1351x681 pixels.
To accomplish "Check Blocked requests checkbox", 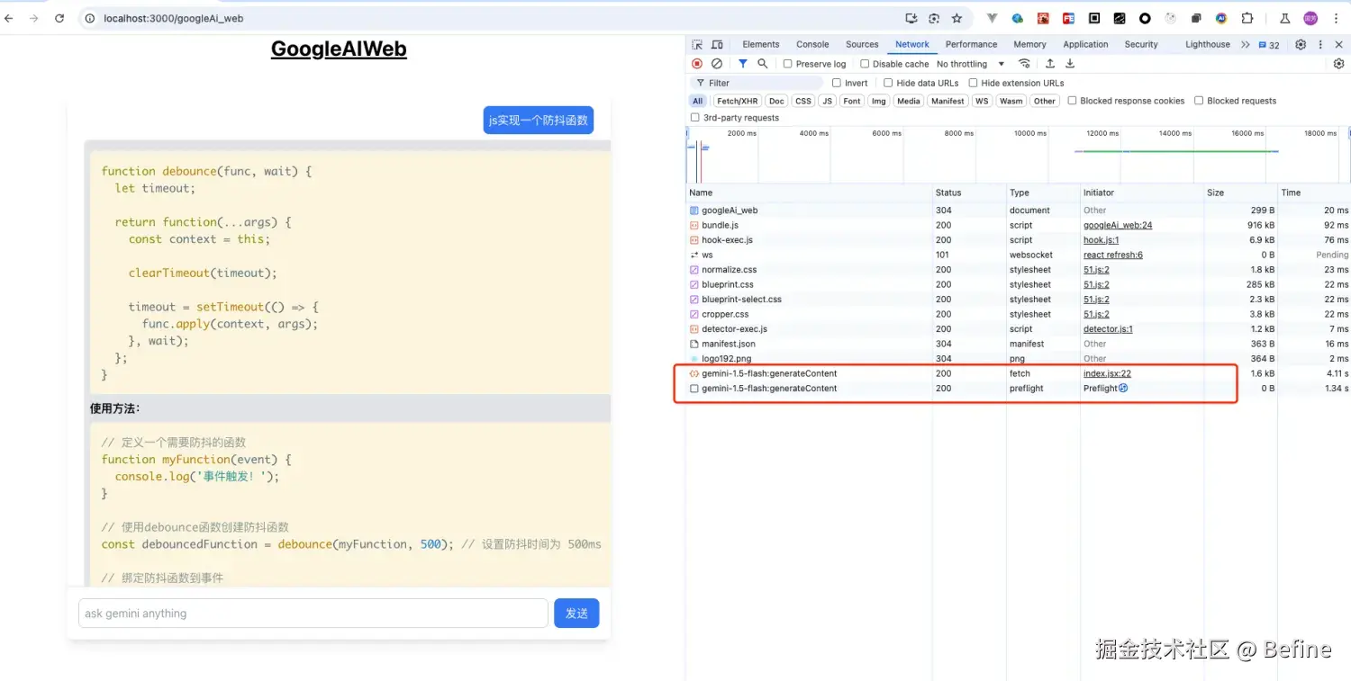I will [x=1199, y=101].
